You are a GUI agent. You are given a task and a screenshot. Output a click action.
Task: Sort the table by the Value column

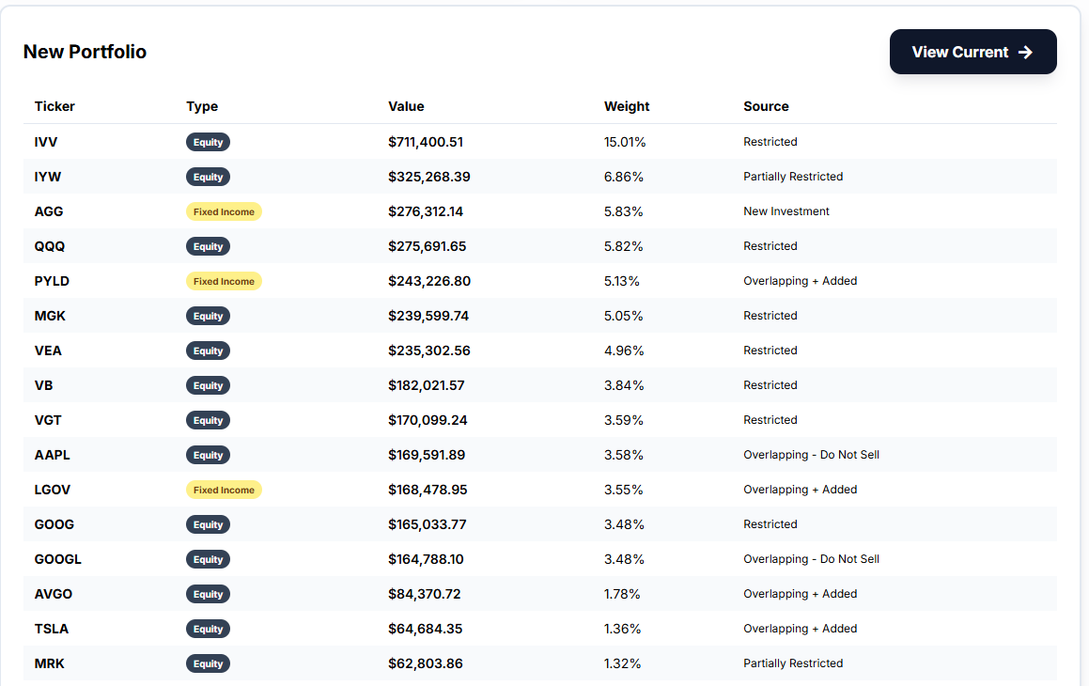click(x=406, y=106)
